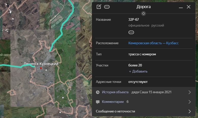The image size is (198, 118).
Task: Click the comments speech bubble icon
Action: [98, 102]
